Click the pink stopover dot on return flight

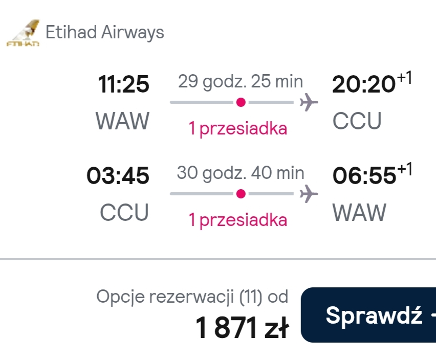pos(241,194)
